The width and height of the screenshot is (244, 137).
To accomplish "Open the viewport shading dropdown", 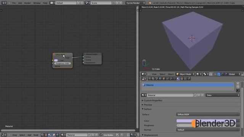I will [199, 74].
